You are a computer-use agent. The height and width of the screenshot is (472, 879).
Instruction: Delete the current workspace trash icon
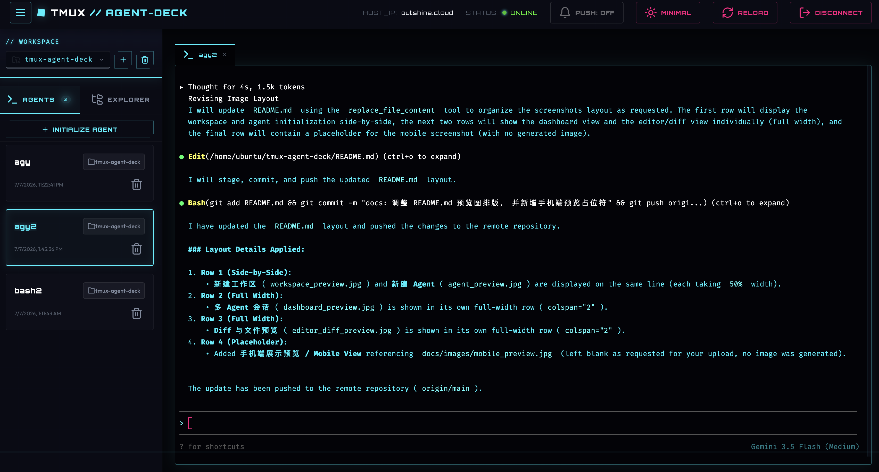click(145, 60)
